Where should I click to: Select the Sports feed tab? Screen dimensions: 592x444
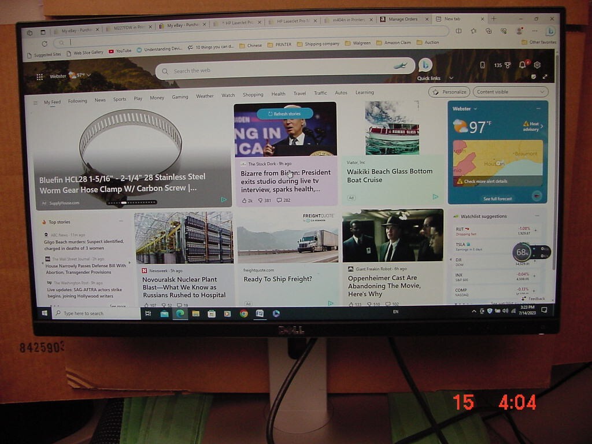pos(120,99)
